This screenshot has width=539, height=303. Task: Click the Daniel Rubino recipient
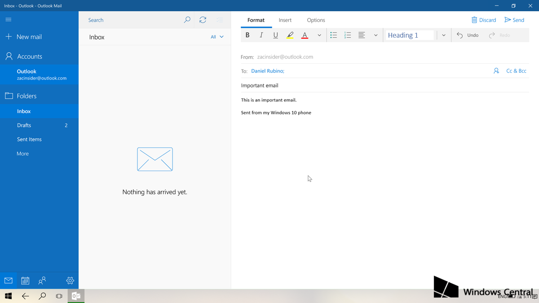click(x=268, y=71)
